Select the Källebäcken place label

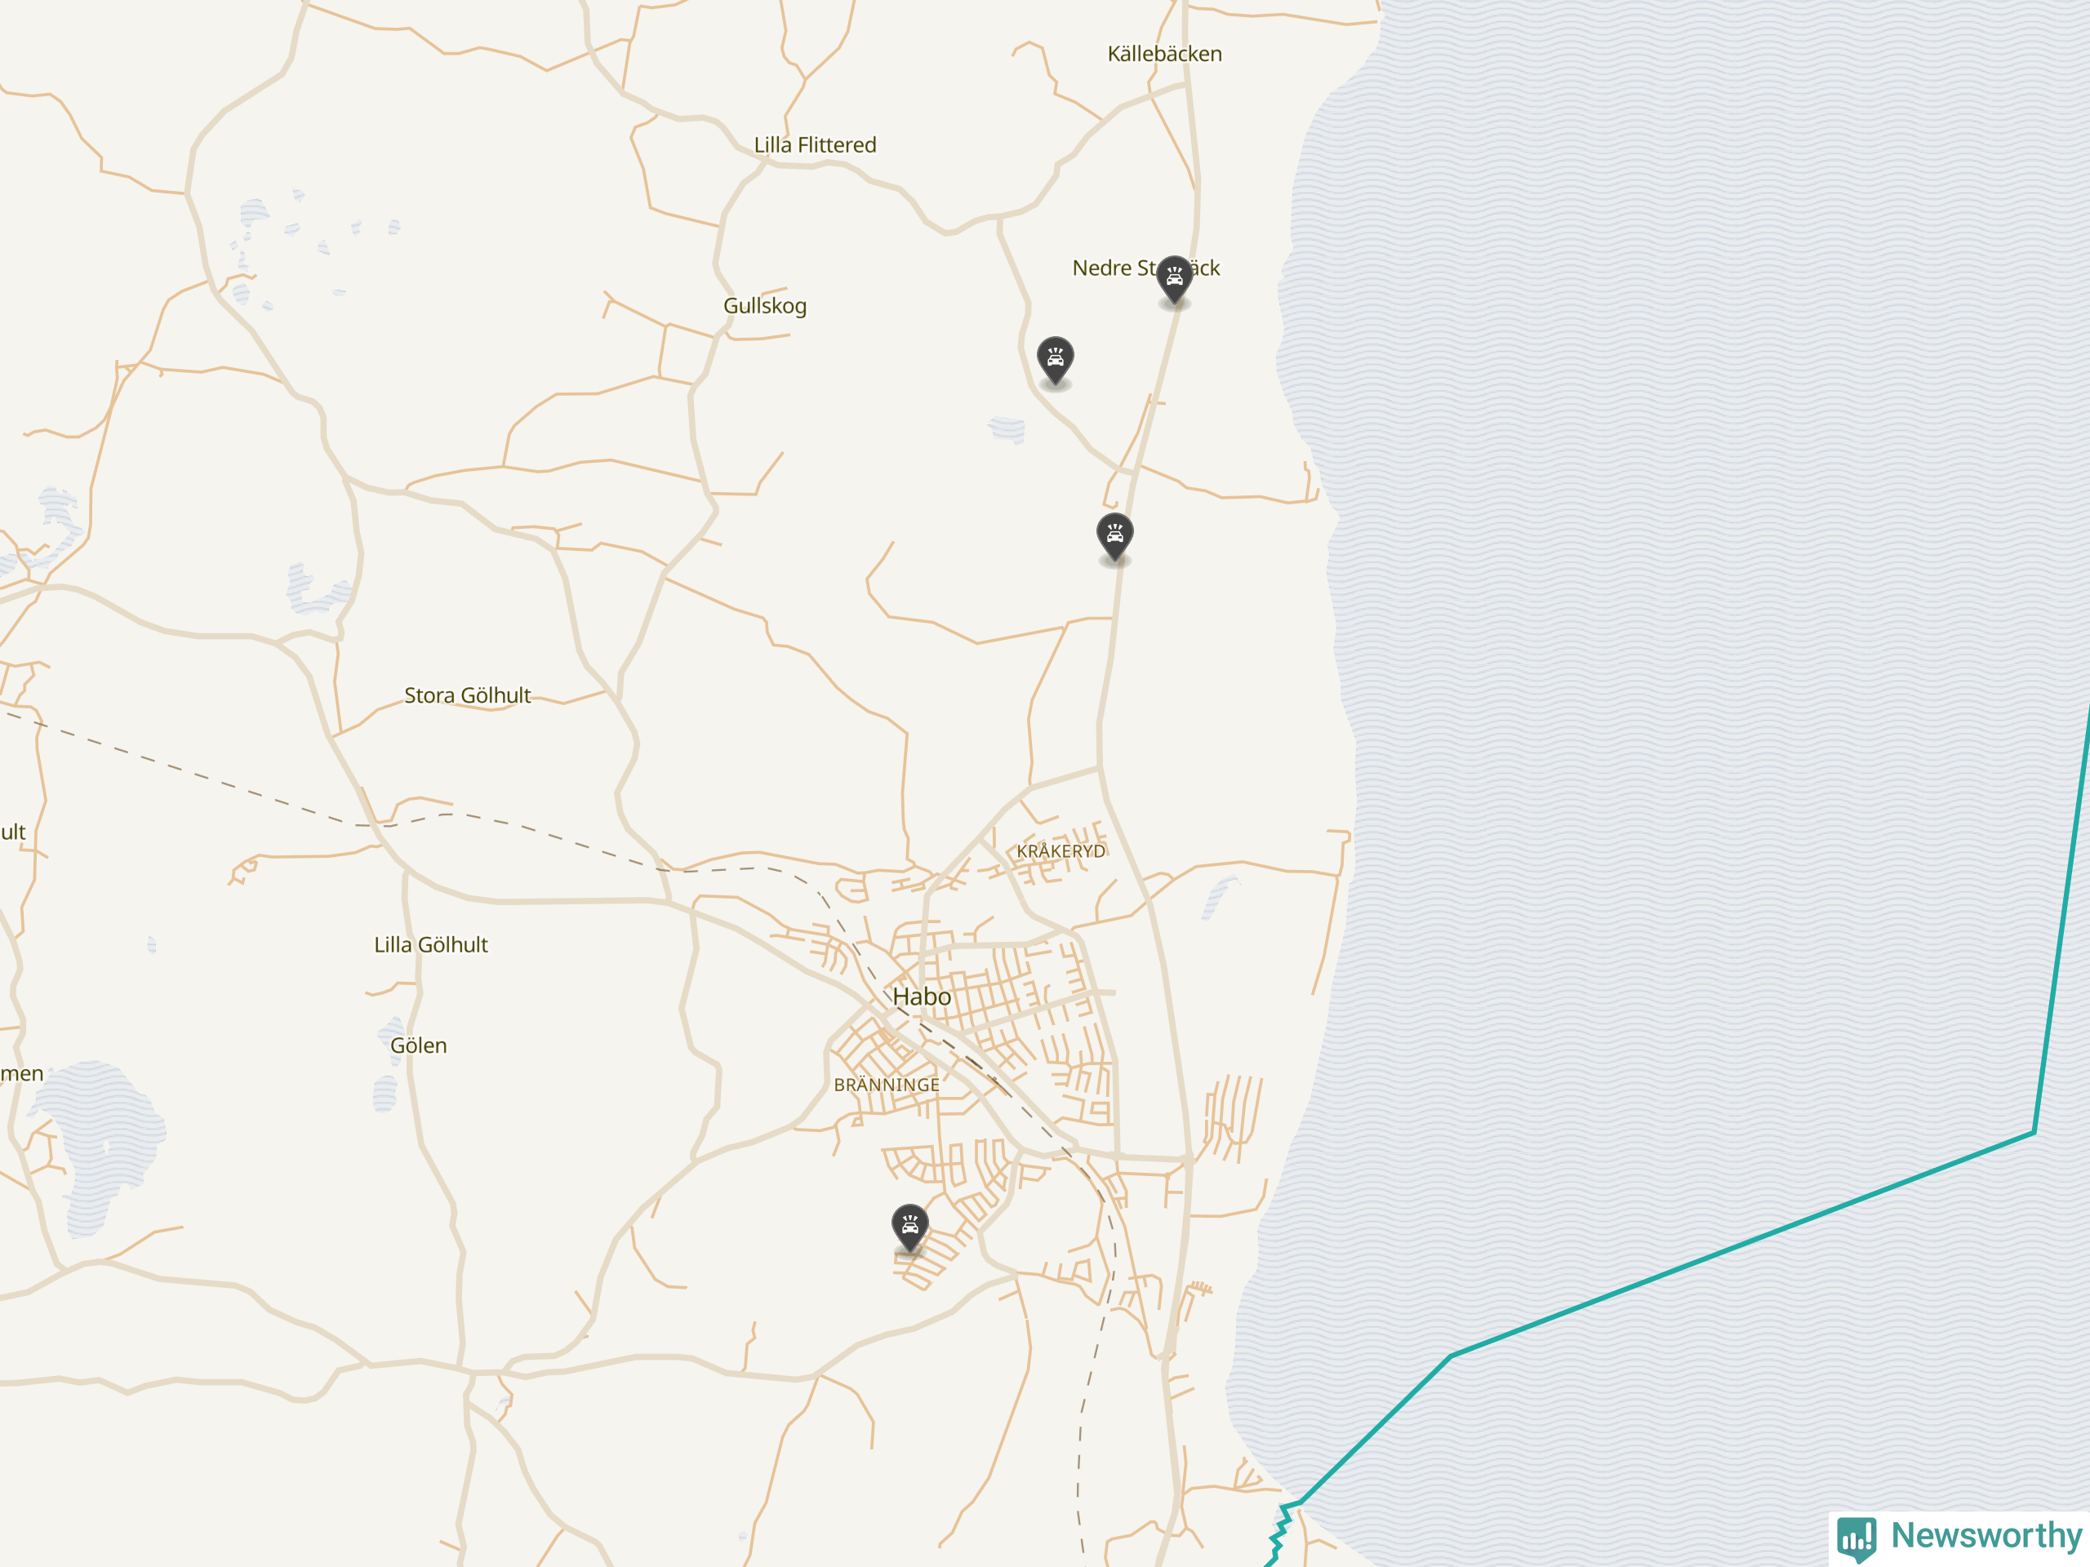click(1164, 54)
